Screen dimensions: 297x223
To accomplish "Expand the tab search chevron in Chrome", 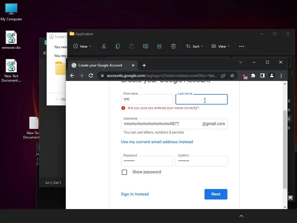I will click(241, 62).
